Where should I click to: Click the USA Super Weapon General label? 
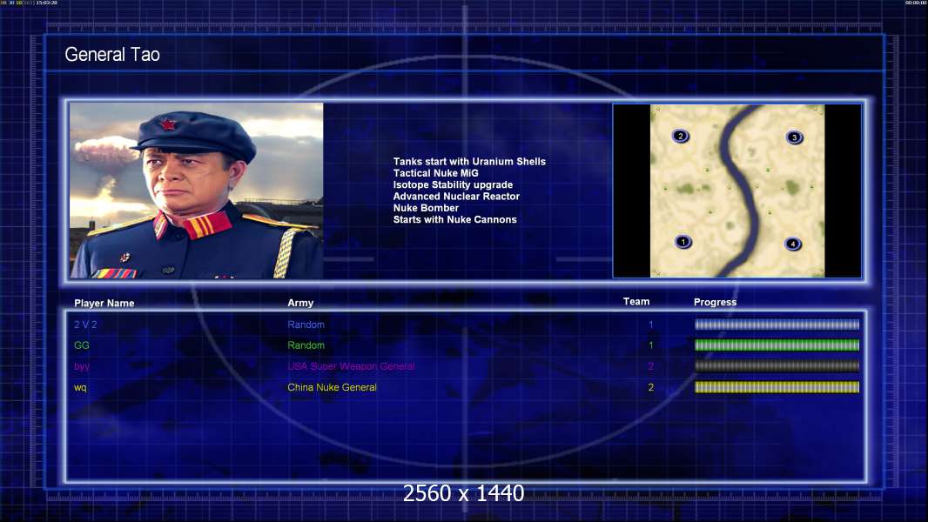click(351, 366)
